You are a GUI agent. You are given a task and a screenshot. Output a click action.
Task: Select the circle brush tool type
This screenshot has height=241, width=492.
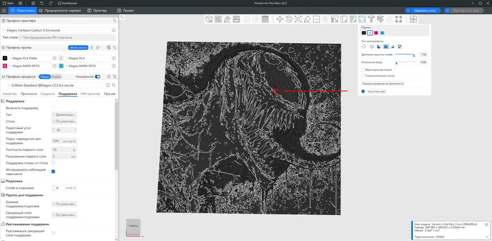[364, 46]
